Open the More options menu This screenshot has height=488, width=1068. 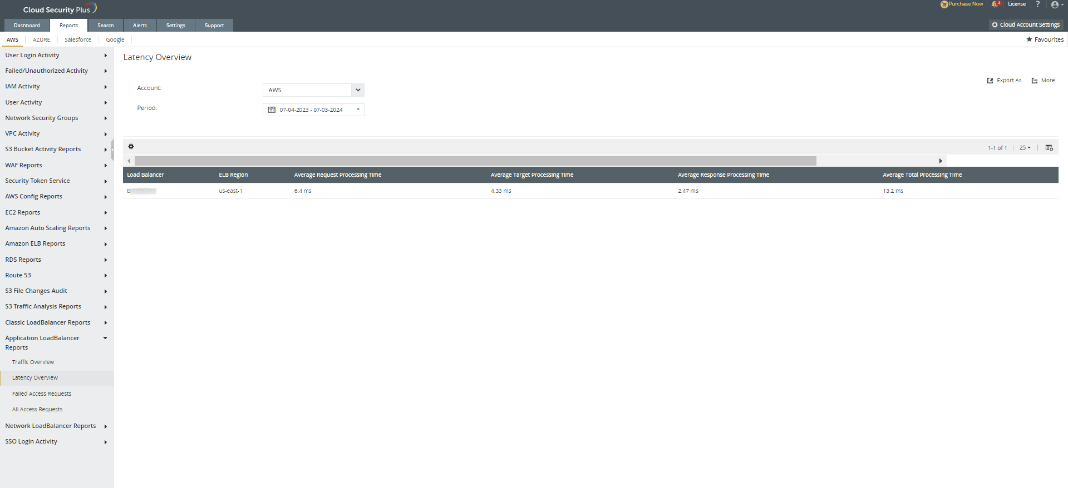(1044, 81)
